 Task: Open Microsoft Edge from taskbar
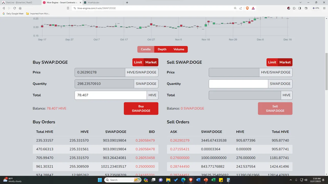click(183, 180)
